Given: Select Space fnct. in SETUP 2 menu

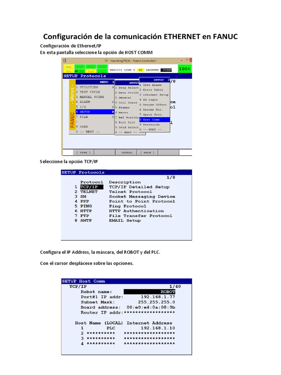Looking at the screenshot, I should tap(153, 115).
